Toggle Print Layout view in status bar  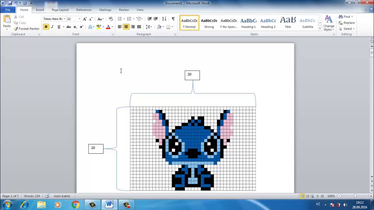tap(302, 196)
